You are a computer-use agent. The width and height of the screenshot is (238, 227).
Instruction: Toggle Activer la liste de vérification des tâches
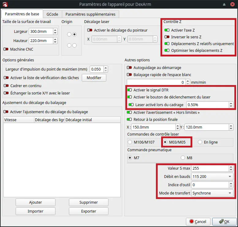pyautogui.click(x=6, y=78)
